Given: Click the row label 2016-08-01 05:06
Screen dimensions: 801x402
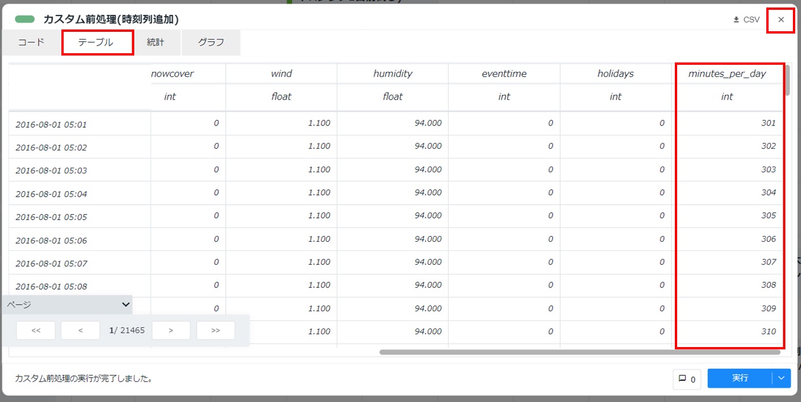Looking at the screenshot, I should click(51, 240).
